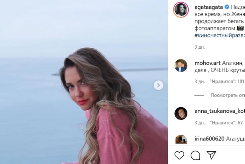Open anna_tsukanova_kot commenter avatar

181,113
